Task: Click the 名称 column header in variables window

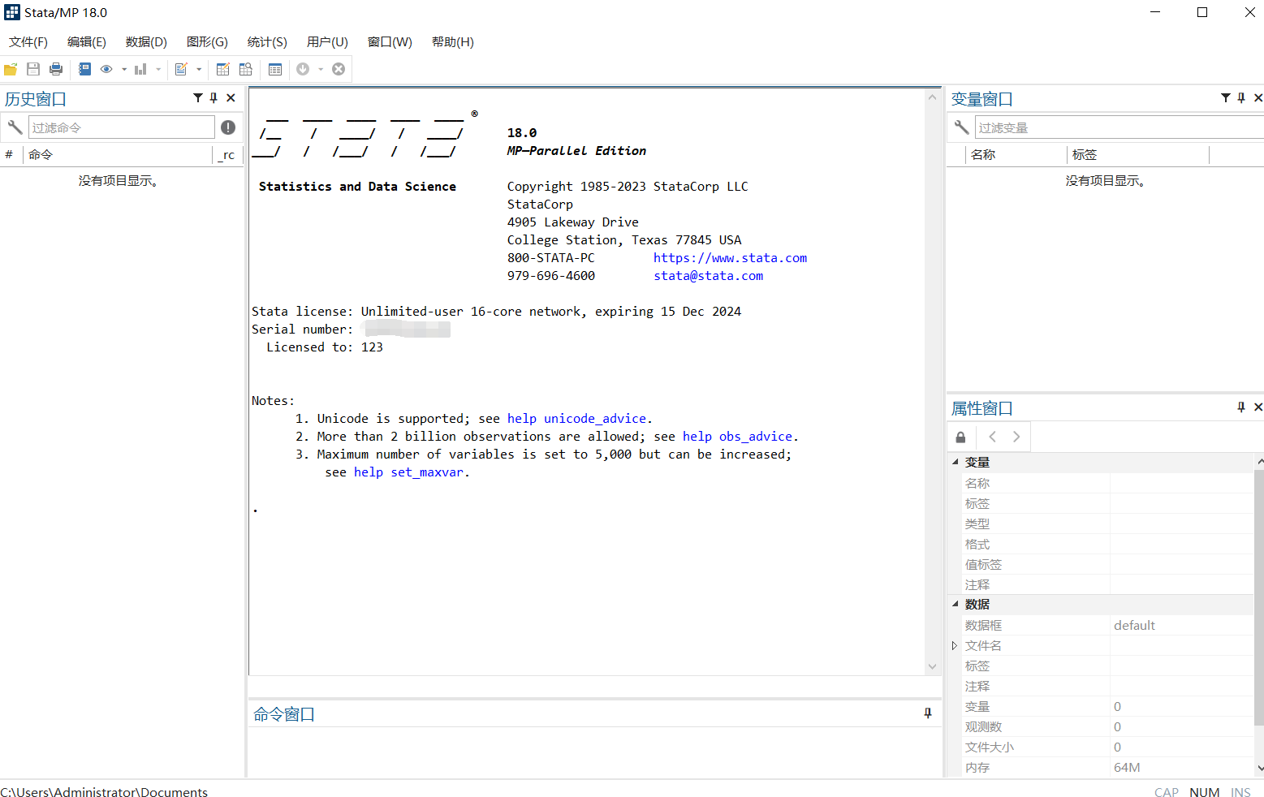Action: (1016, 154)
